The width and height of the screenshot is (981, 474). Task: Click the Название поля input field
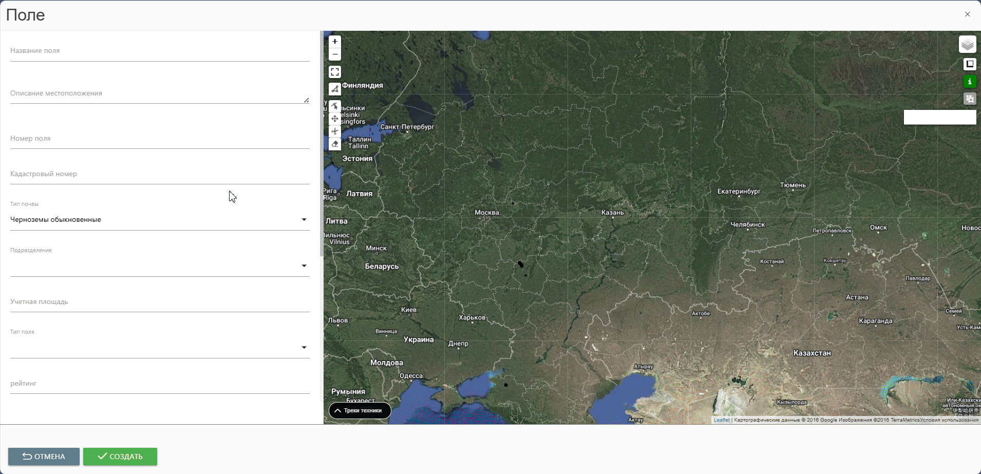159,51
